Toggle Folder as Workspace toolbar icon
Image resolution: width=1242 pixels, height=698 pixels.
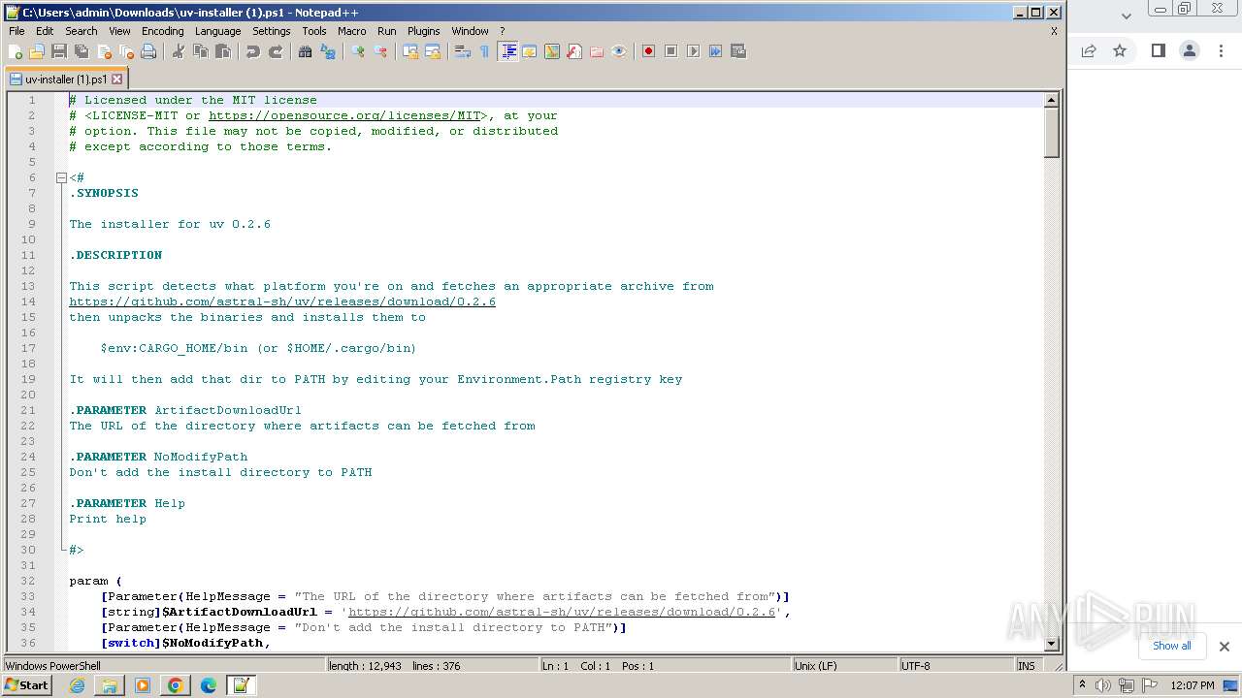coord(597,51)
